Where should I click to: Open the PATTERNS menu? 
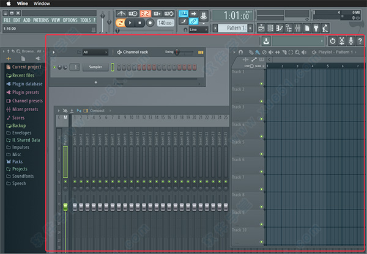click(x=41, y=20)
